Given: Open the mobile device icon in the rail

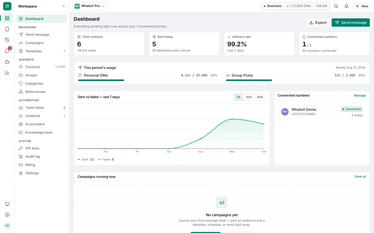Looking at the screenshot, I should 7,29.
